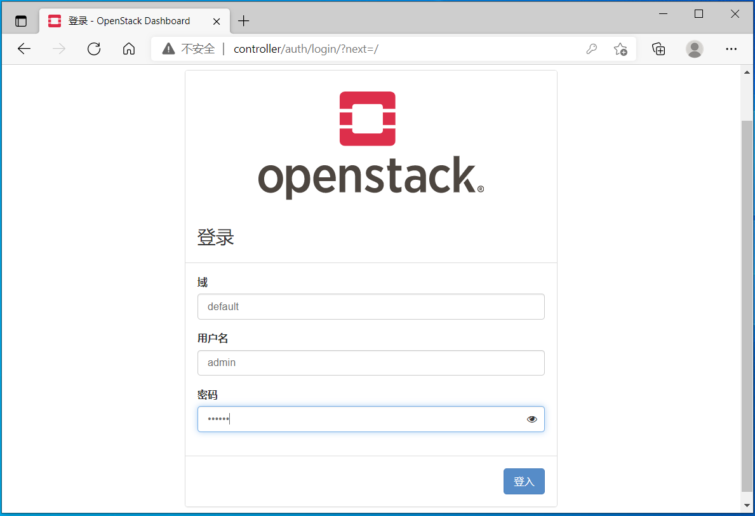Open saved passwords key icon in address bar
This screenshot has width=755, height=516.
pyautogui.click(x=592, y=49)
